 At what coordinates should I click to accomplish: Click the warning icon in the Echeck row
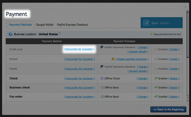[x=113, y=59]
